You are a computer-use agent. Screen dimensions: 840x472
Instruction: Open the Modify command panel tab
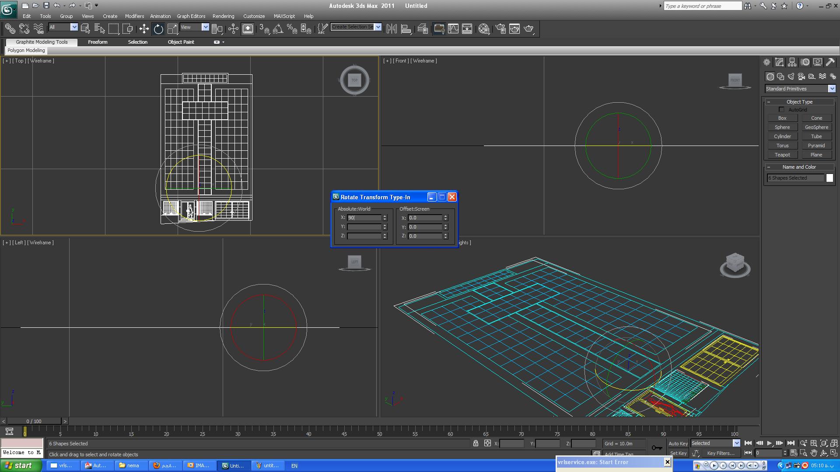coord(779,62)
